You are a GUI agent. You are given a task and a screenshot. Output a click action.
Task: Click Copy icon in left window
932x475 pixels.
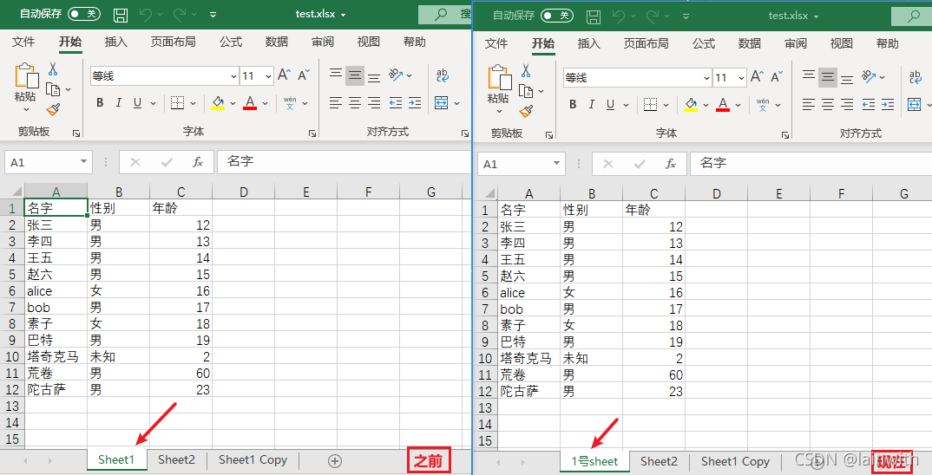point(53,89)
